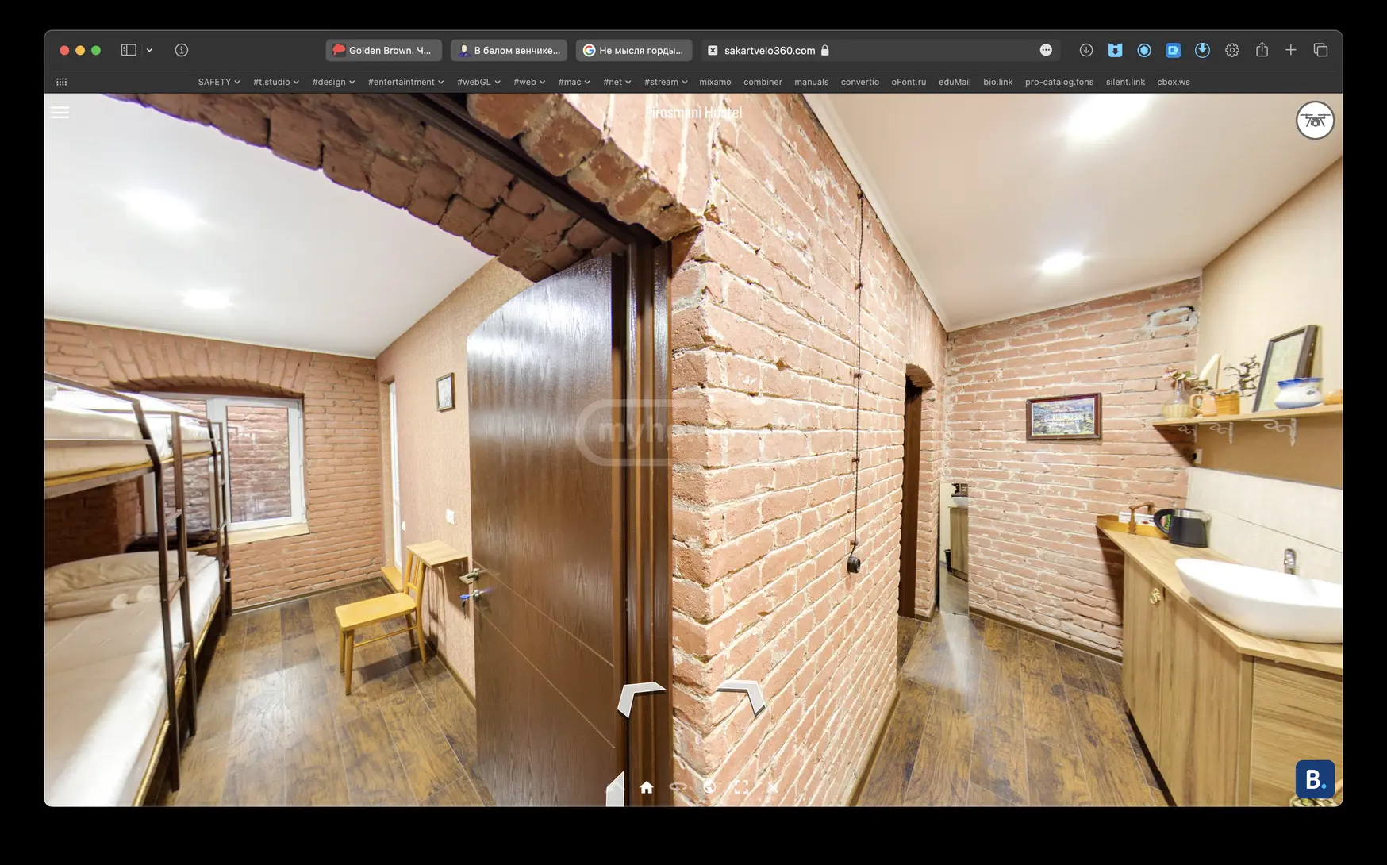Viewport: 1387px width, 865px height.
Task: Open the cbox.ws bookmark
Action: coord(1174,82)
